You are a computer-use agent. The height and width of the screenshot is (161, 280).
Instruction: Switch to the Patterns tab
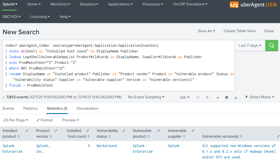[30, 109]
